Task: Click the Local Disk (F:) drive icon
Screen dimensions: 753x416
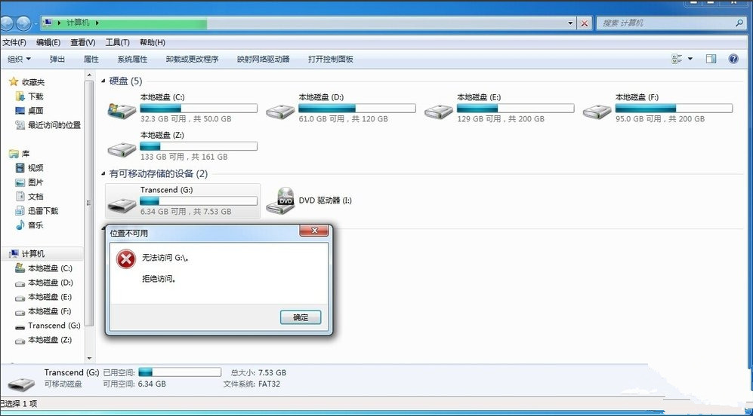Action: 597,112
